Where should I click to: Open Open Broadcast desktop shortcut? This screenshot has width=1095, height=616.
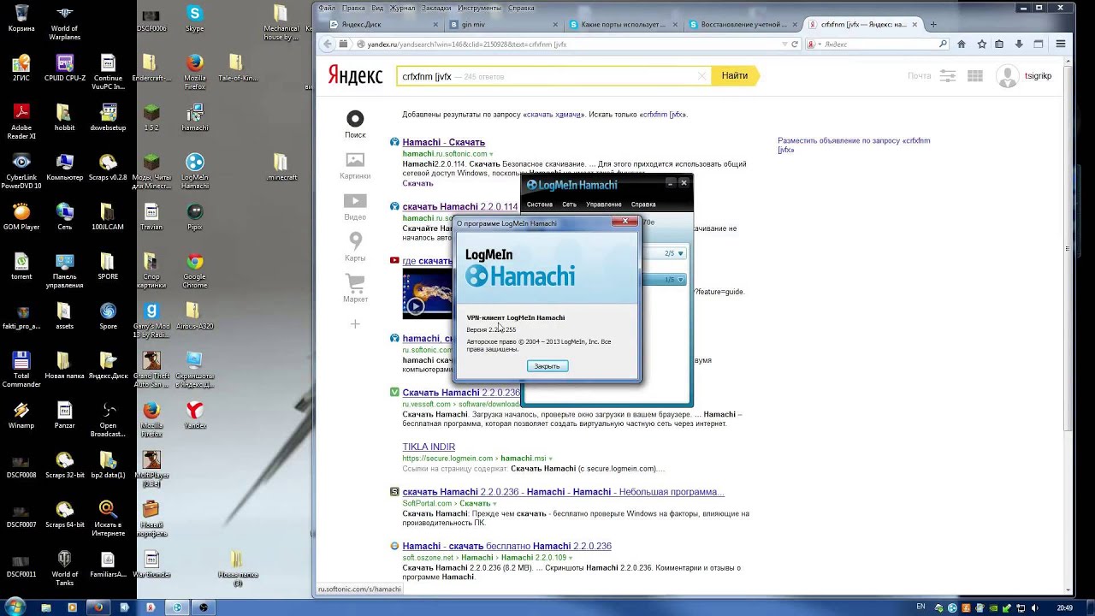click(108, 419)
